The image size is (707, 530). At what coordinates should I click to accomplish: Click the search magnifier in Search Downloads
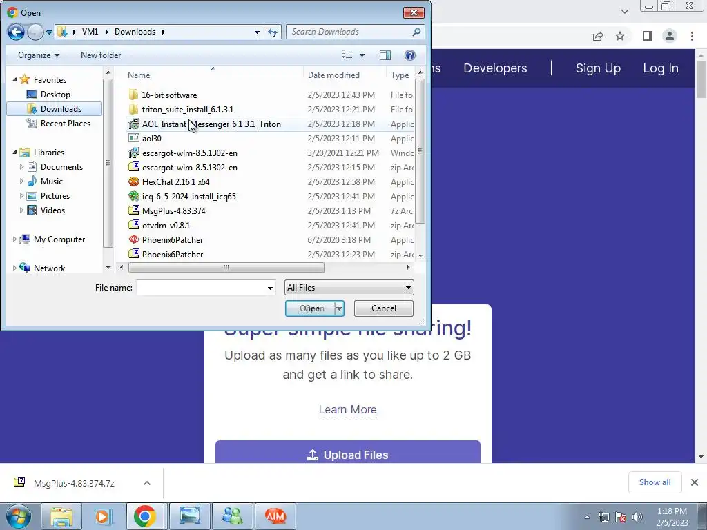pyautogui.click(x=416, y=32)
